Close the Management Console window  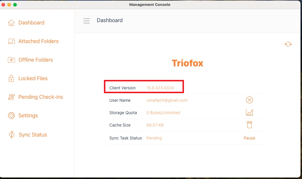(3, 5)
